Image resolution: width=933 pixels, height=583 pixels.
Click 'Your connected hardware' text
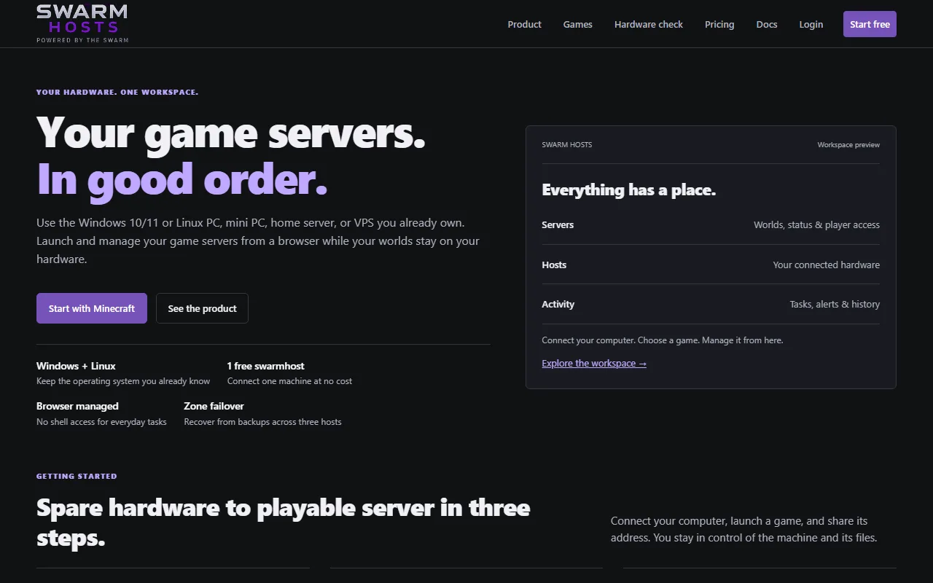point(826,265)
